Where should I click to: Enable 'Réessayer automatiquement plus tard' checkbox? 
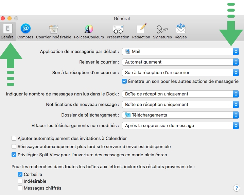[x=14, y=146]
